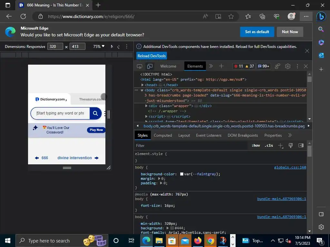This screenshot has width=330, height=247.
Task: Follow the 666 previous link
Action: pos(42,158)
